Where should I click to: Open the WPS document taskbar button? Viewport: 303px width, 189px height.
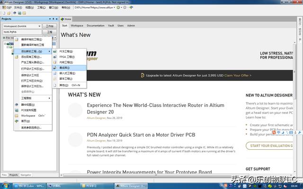(x=29, y=186)
